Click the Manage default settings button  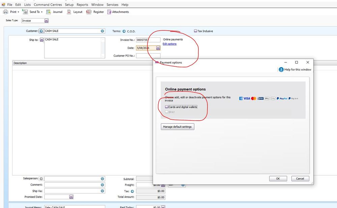coord(177,127)
